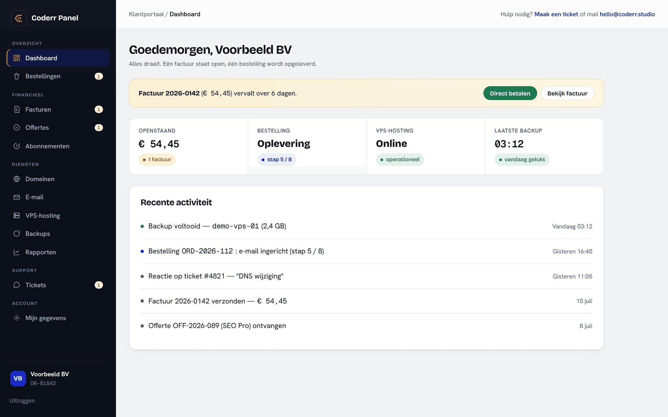Image resolution: width=668 pixels, height=417 pixels.
Task: Click the Recente activiteit heading
Action: pyautogui.click(x=176, y=202)
